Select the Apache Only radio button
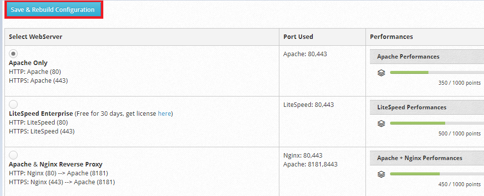This screenshot has height=196, width=484. [x=13, y=54]
